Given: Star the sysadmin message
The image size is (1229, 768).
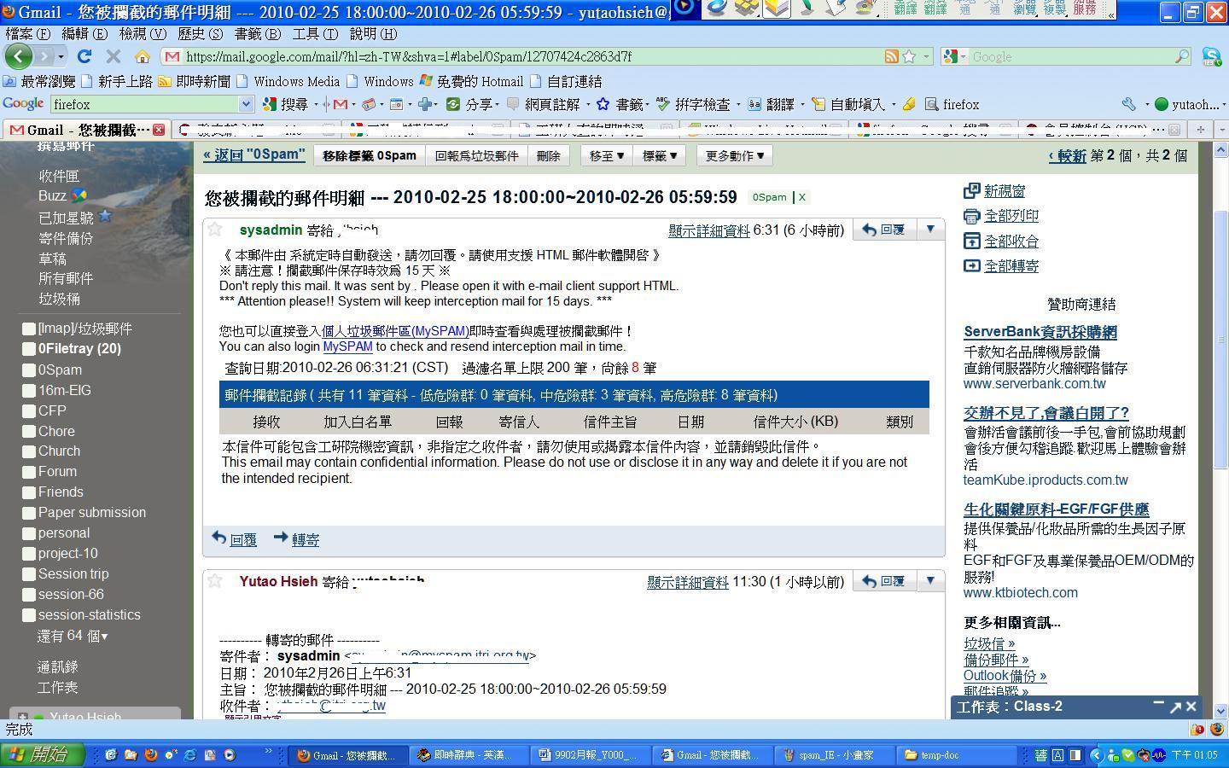Looking at the screenshot, I should [215, 230].
